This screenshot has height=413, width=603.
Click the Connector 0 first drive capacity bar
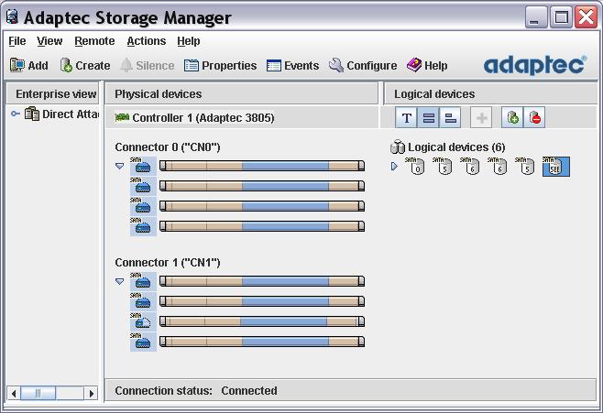[x=262, y=166]
